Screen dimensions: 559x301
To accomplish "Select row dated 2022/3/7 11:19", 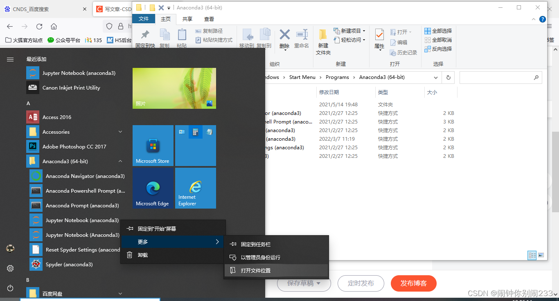I will 360,139.
